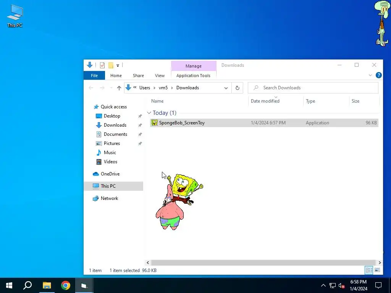
Task: Open the File ribbon tab
Action: point(94,76)
